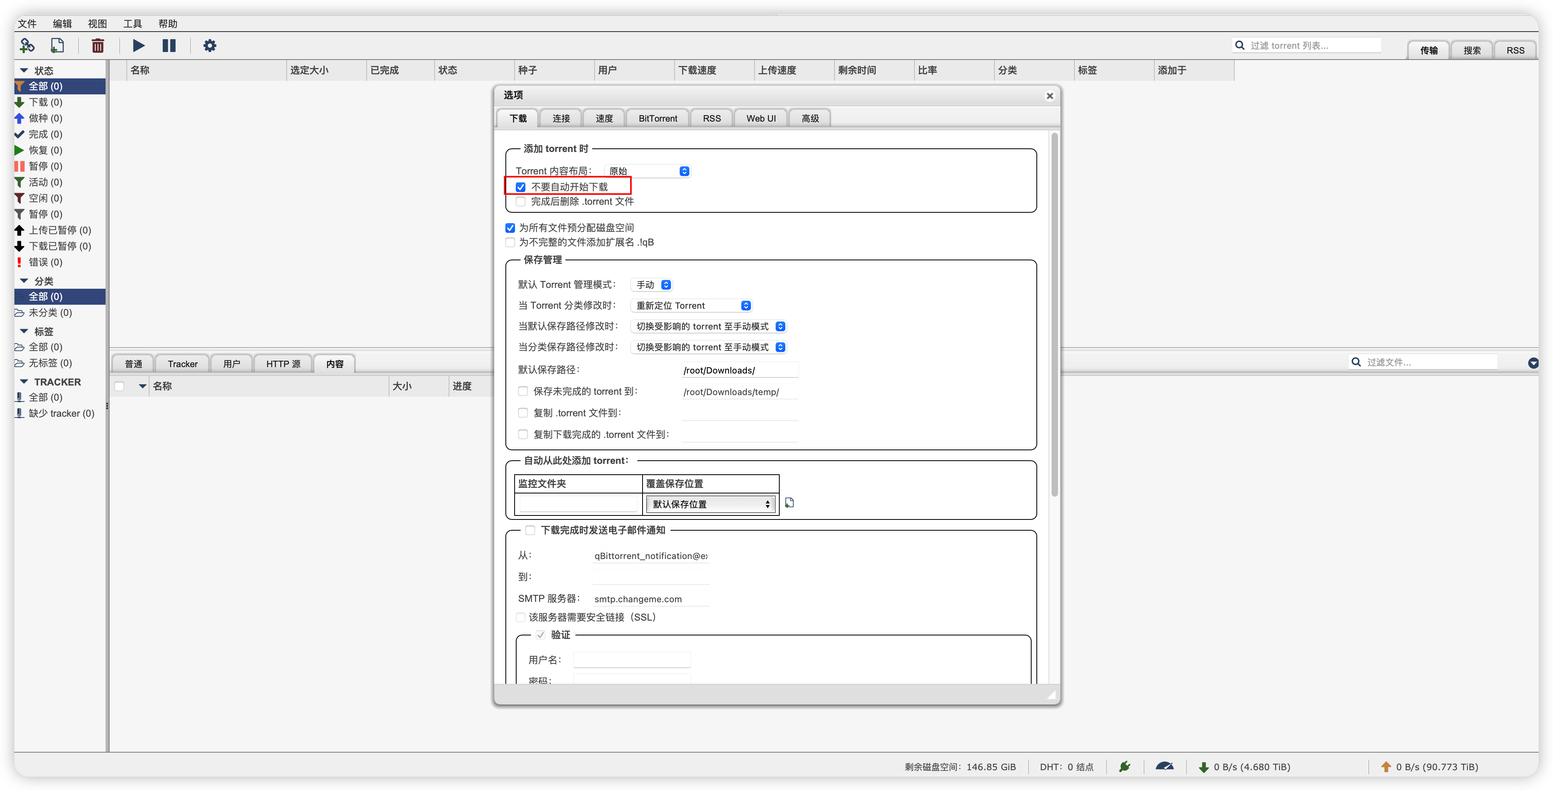
Task: Click the blue circular arrow by file filter
Action: pyautogui.click(x=1533, y=362)
